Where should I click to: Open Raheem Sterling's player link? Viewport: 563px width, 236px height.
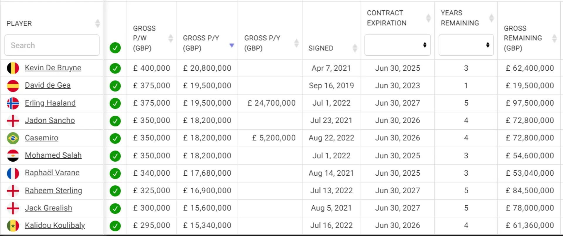point(53,190)
